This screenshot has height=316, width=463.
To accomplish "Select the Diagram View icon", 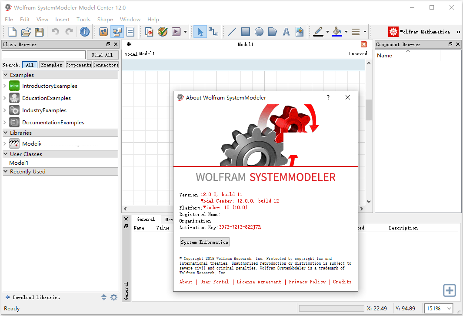I will [117, 31].
